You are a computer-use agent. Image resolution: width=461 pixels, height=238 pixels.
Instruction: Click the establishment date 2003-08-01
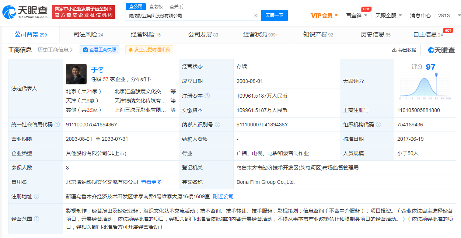250,81
